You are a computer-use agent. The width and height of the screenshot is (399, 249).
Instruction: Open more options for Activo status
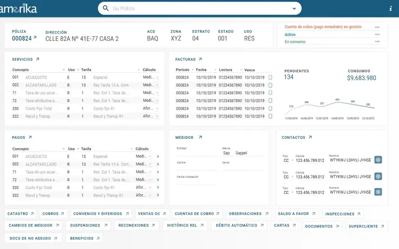[377, 34]
